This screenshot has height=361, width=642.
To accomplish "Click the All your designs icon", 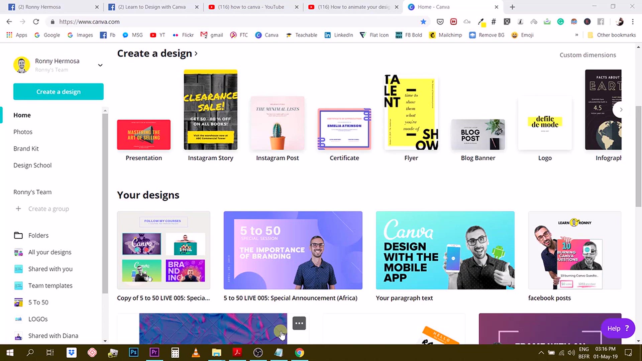I will pos(18,252).
